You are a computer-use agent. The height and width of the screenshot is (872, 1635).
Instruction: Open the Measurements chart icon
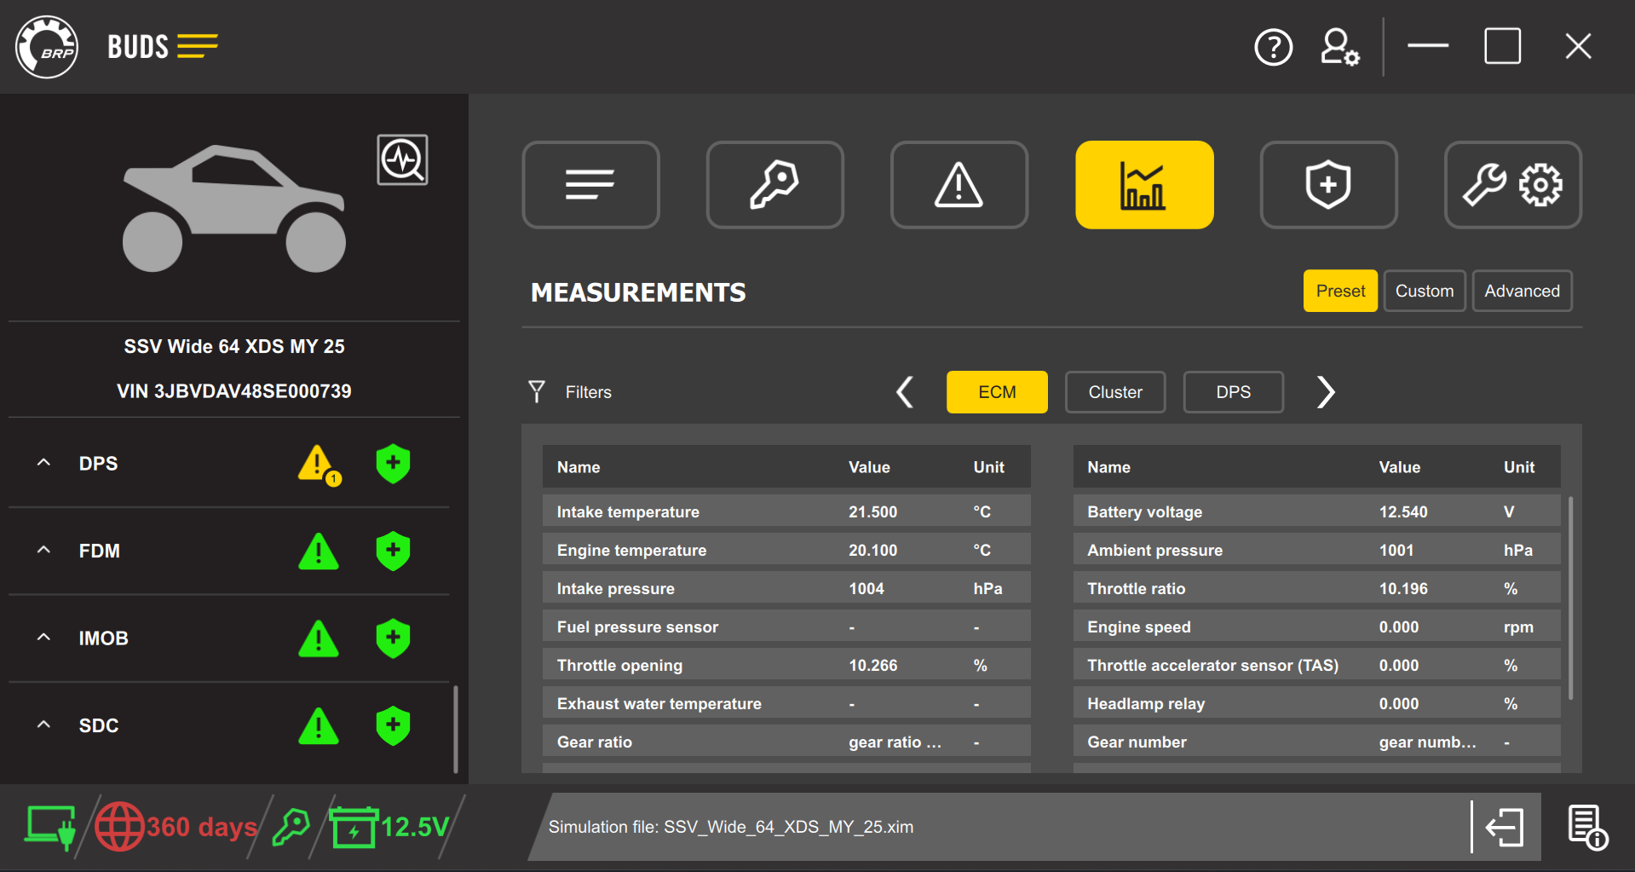(1144, 184)
